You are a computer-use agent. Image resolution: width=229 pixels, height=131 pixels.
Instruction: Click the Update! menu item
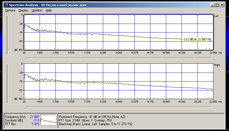(37, 10)
